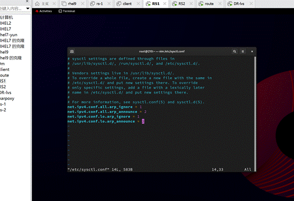Close the DR-lvs tab

coord(251,3)
